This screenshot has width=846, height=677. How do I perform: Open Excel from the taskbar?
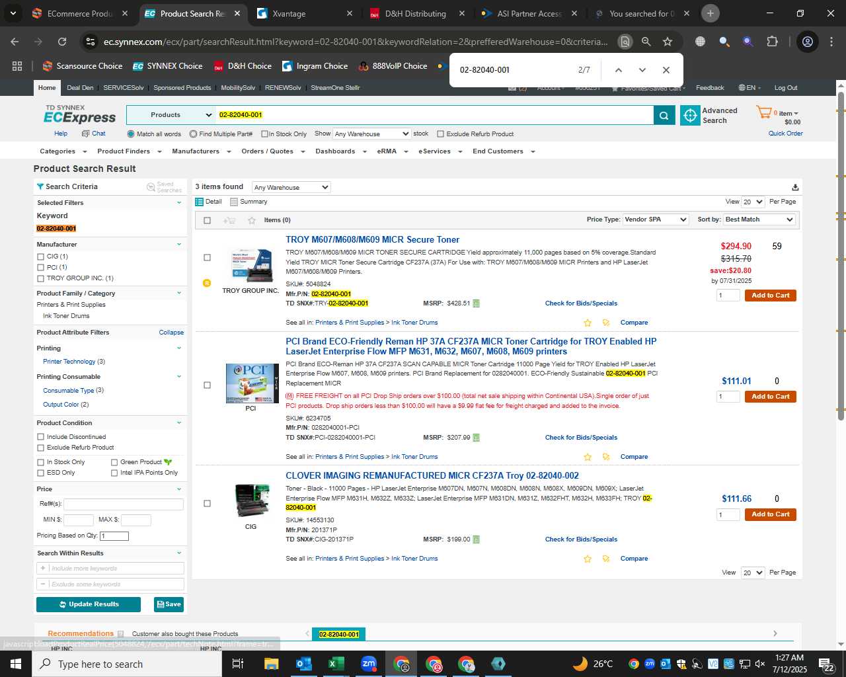(x=336, y=664)
